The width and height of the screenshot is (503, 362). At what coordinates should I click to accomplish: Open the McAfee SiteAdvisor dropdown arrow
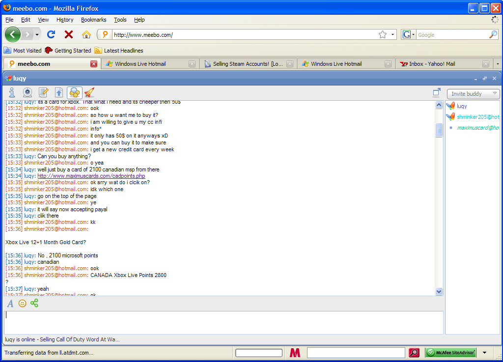tap(484, 353)
